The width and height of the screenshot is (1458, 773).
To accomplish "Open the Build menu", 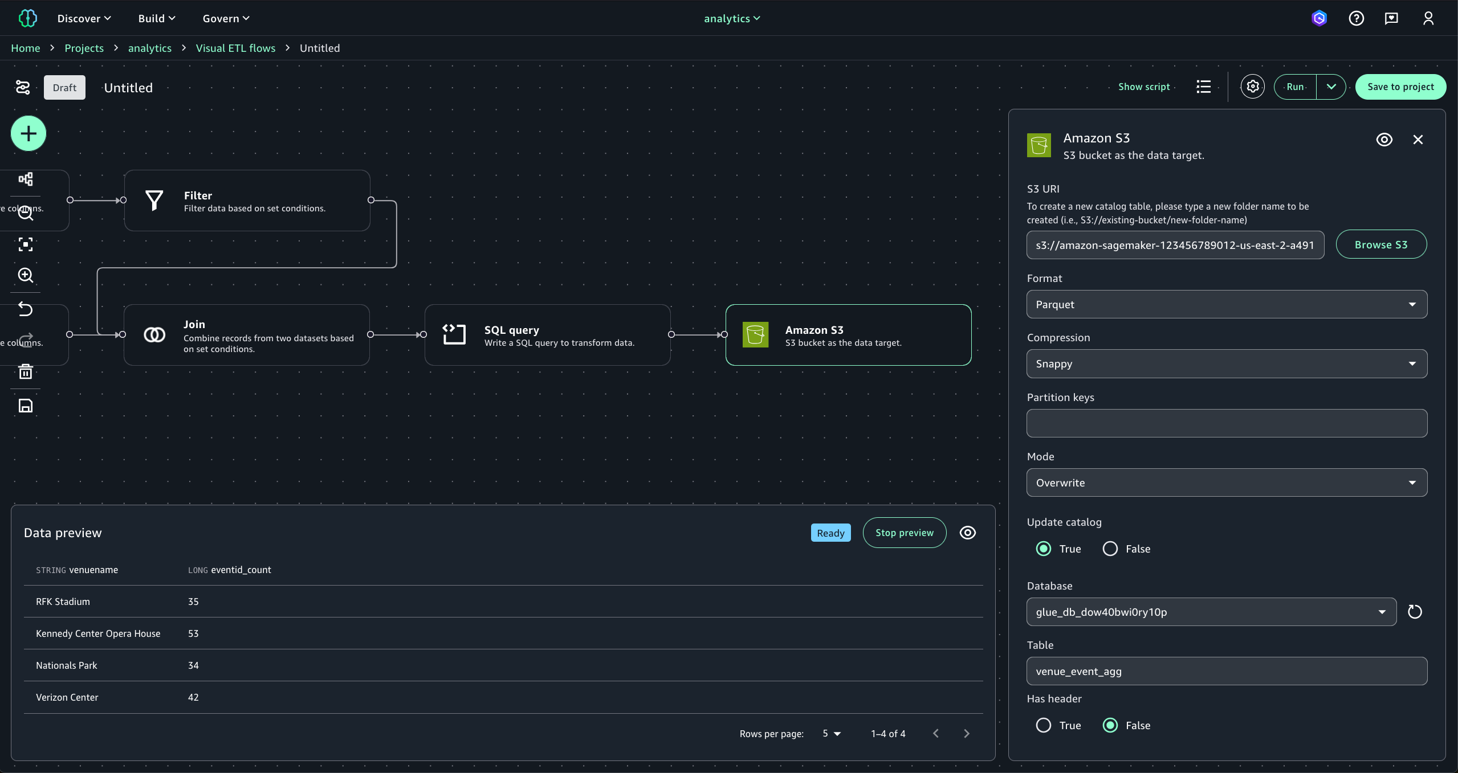I will (156, 18).
